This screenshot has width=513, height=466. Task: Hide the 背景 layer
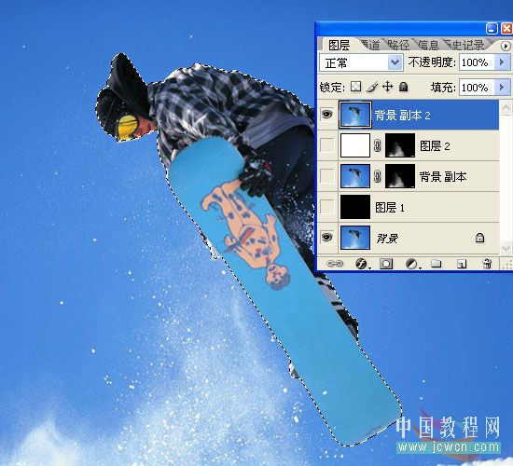pos(327,238)
